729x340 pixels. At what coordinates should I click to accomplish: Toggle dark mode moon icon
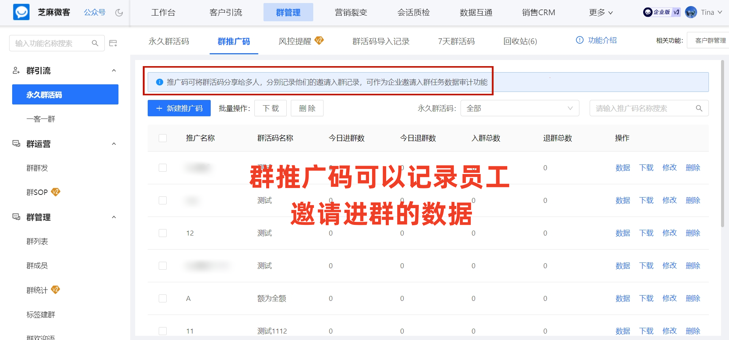pos(119,13)
